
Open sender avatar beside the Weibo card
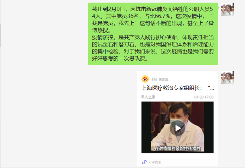coord(227,78)
